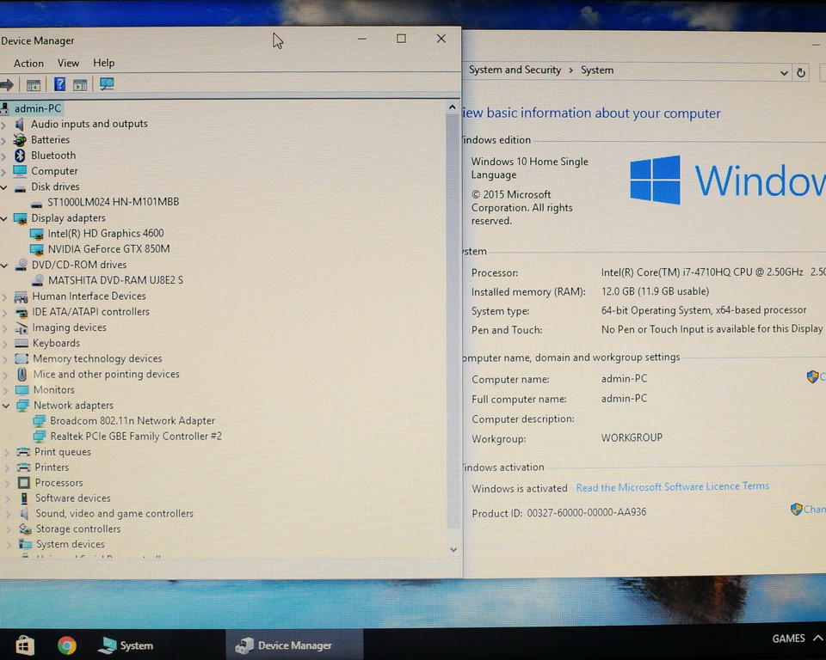Image resolution: width=826 pixels, height=660 pixels.
Task: Select Broadcom 802.11n Network Adapter
Action: [133, 420]
